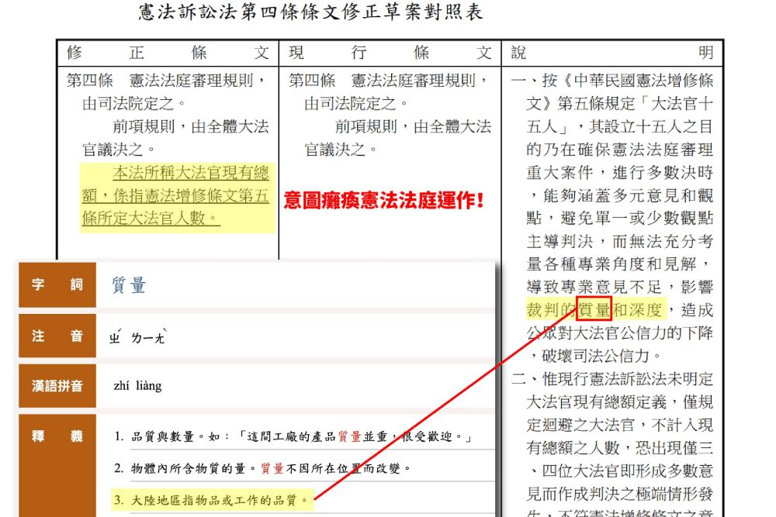
Task: Click the document title 憲法訴訟法第四條條文修正草案對照表
Action: [310, 13]
